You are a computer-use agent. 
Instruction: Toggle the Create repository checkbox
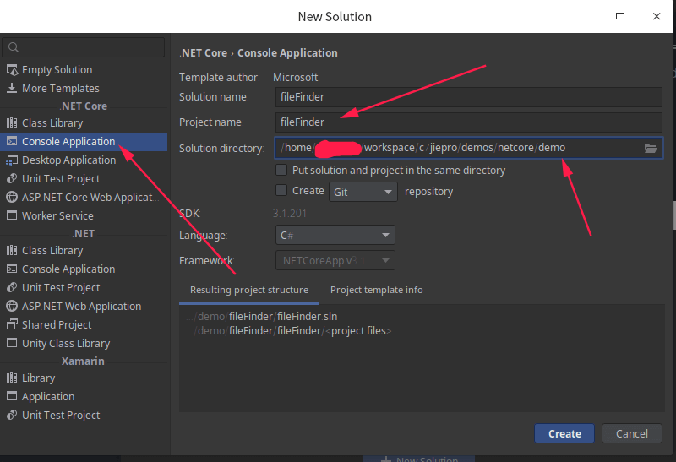click(282, 191)
